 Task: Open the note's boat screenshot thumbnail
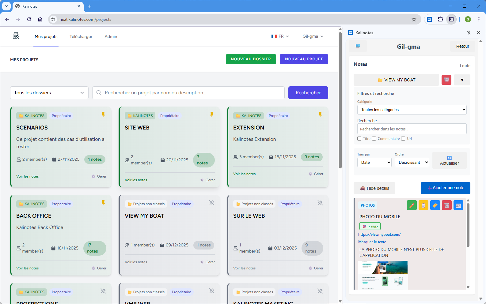point(383,275)
